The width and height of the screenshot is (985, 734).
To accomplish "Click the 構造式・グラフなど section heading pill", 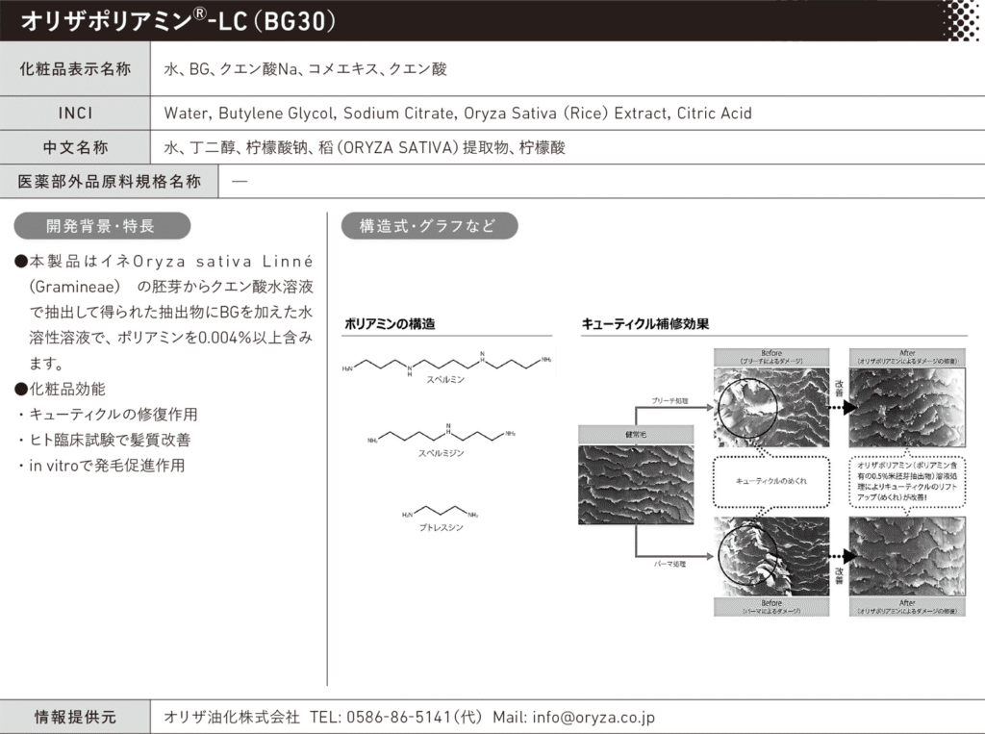I will (x=429, y=226).
